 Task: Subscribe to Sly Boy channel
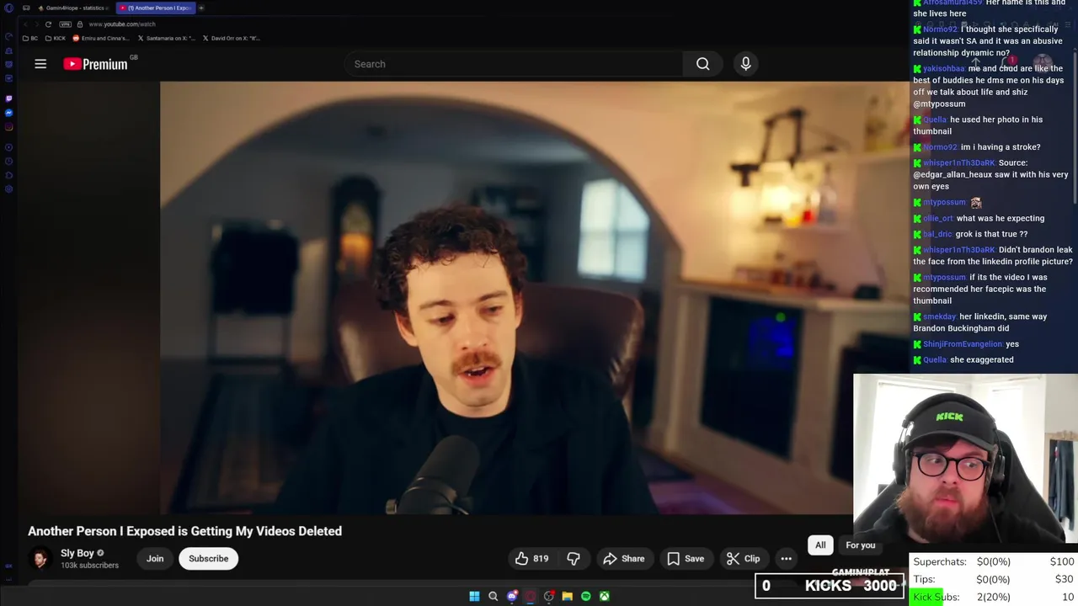click(x=209, y=558)
